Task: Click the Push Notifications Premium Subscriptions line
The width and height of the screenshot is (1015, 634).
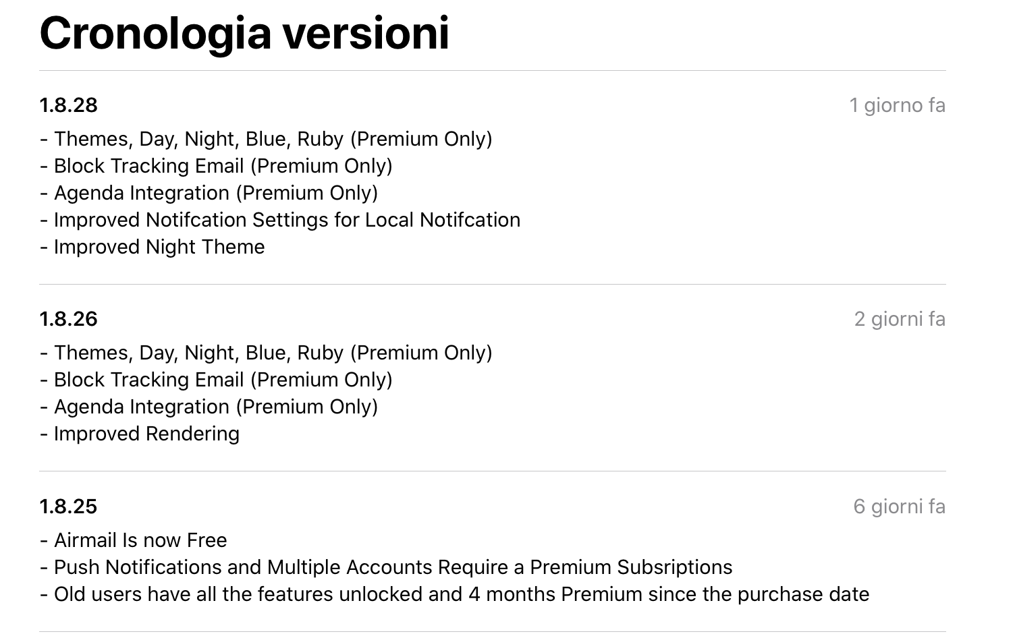Action: click(x=386, y=567)
